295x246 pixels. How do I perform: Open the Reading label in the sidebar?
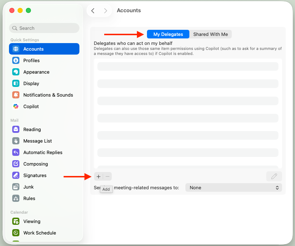pyautogui.click(x=32, y=129)
